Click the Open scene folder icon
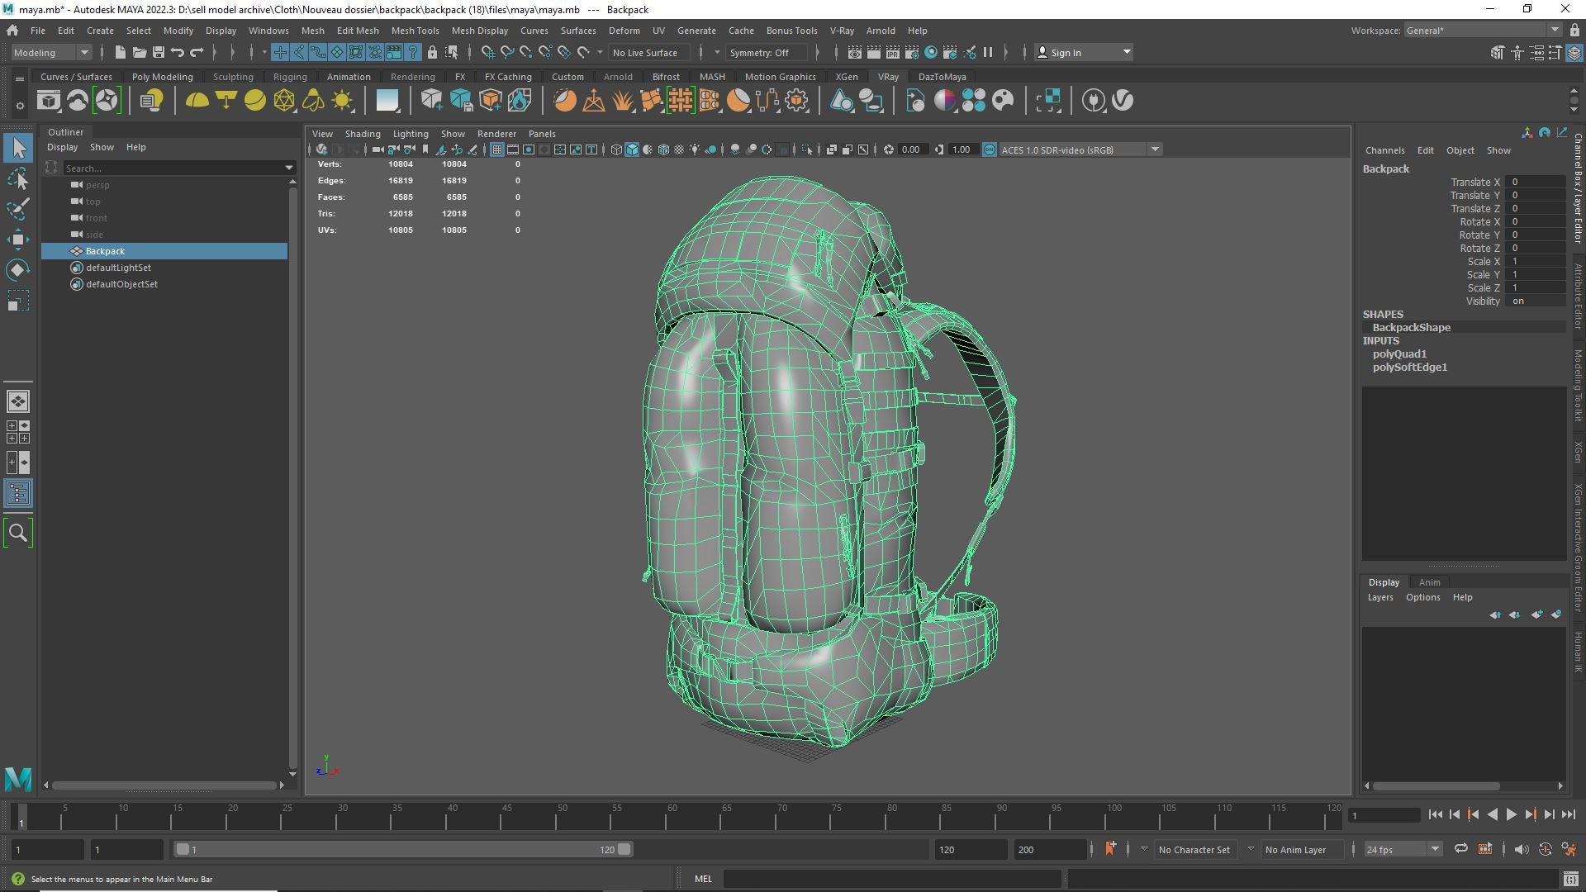Viewport: 1586px width, 892px height. tap(139, 52)
